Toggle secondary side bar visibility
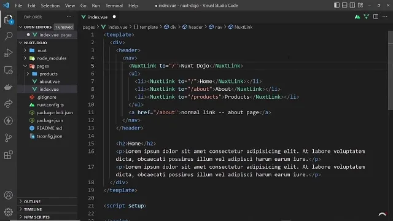Screen dimensions: 393x221 pos(352,6)
